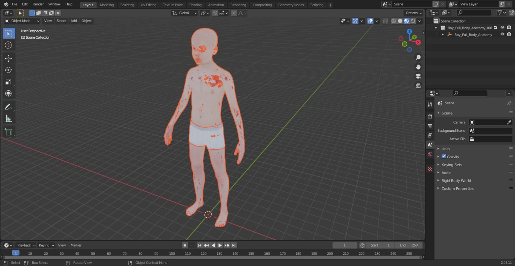This screenshot has width=515, height=266.
Task: Select wireframe viewport shading
Action: click(393, 21)
